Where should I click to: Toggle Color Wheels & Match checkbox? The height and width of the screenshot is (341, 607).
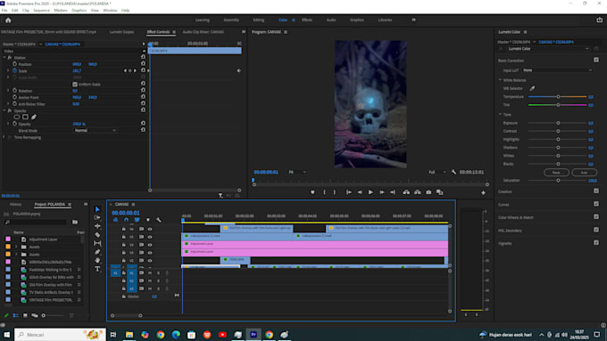tap(596, 217)
